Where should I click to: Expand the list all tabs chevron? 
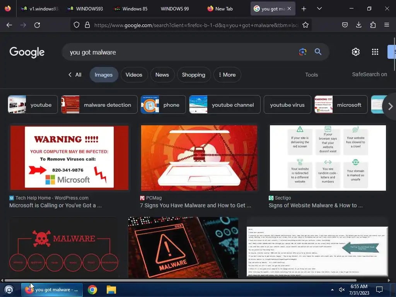point(319,9)
